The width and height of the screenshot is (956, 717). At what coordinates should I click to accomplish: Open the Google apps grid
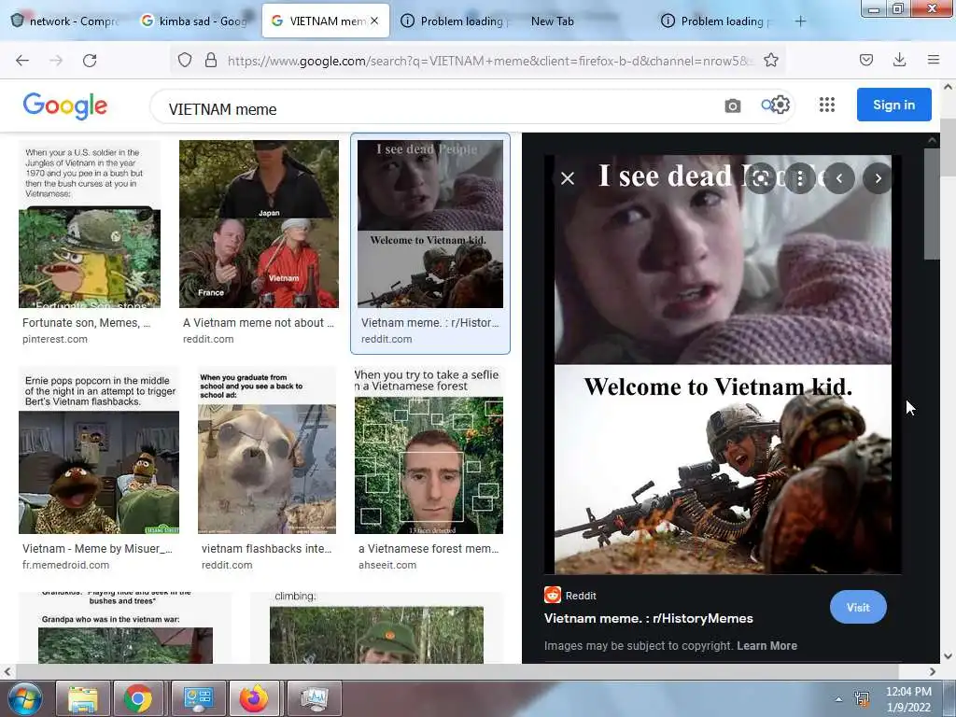pos(827,105)
